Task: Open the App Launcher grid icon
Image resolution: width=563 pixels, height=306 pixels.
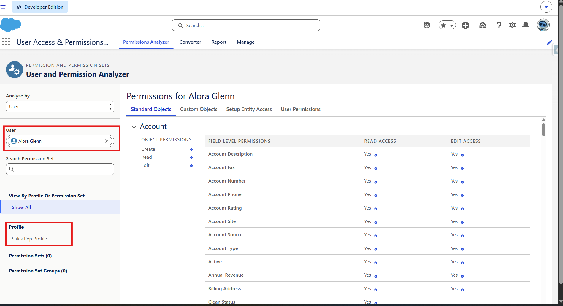Action: pyautogui.click(x=6, y=42)
